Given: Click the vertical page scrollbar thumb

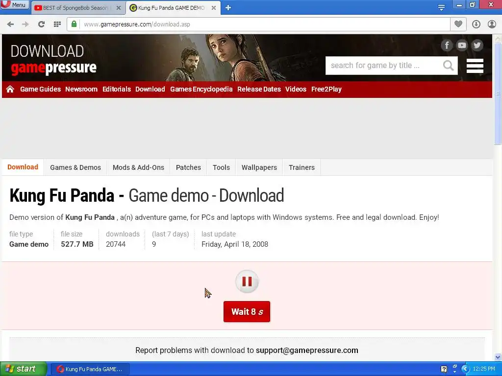Looking at the screenshot, I should (x=498, y=94).
